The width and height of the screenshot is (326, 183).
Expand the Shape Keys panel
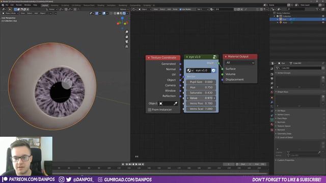tap(283, 91)
